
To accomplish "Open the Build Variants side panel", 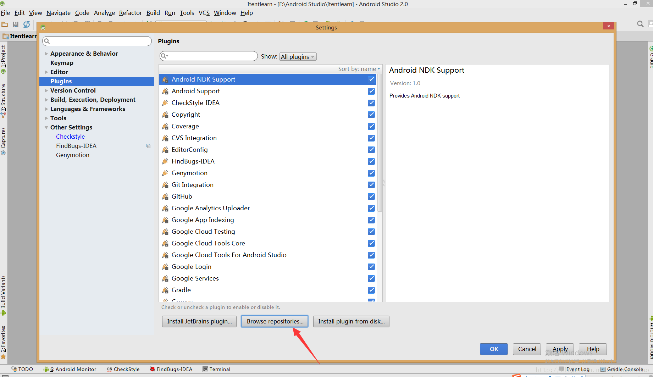I will point(3,295).
